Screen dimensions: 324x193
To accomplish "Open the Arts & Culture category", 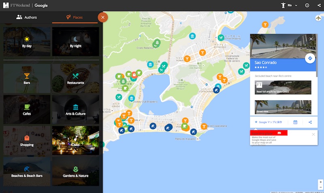I will tap(75, 110).
